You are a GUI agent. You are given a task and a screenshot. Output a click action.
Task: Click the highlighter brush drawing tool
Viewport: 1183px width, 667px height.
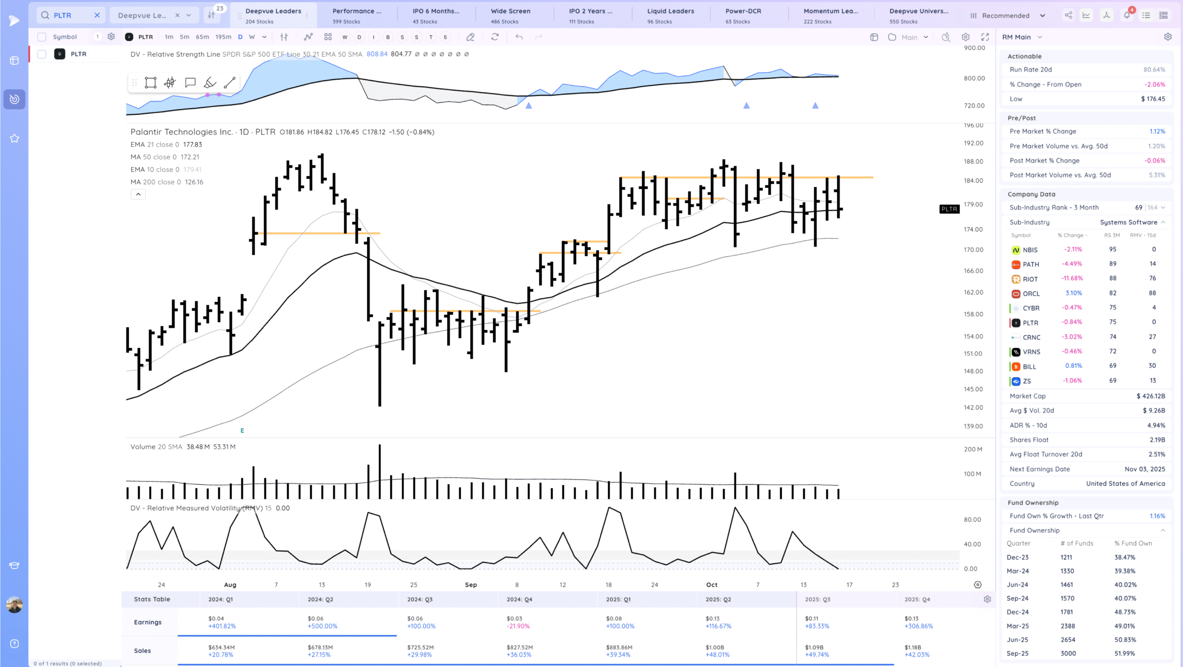click(x=210, y=83)
